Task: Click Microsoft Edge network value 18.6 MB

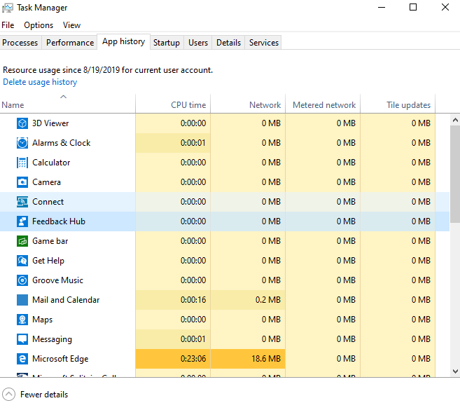Action: 248,359
